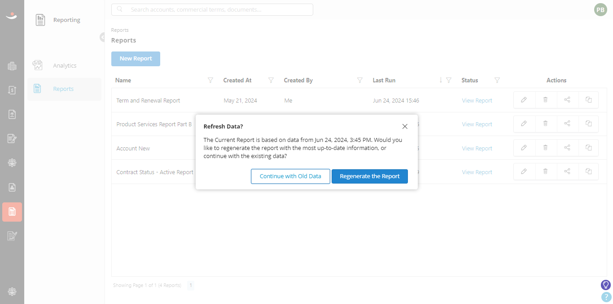The height and width of the screenshot is (304, 613).
Task: Click the Reports breadcrumb link
Action: pyautogui.click(x=120, y=30)
